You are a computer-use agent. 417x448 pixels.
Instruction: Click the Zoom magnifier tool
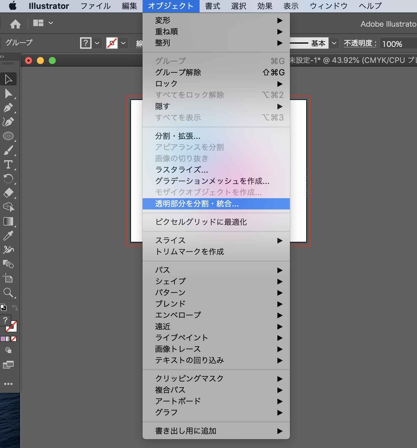coord(8,293)
